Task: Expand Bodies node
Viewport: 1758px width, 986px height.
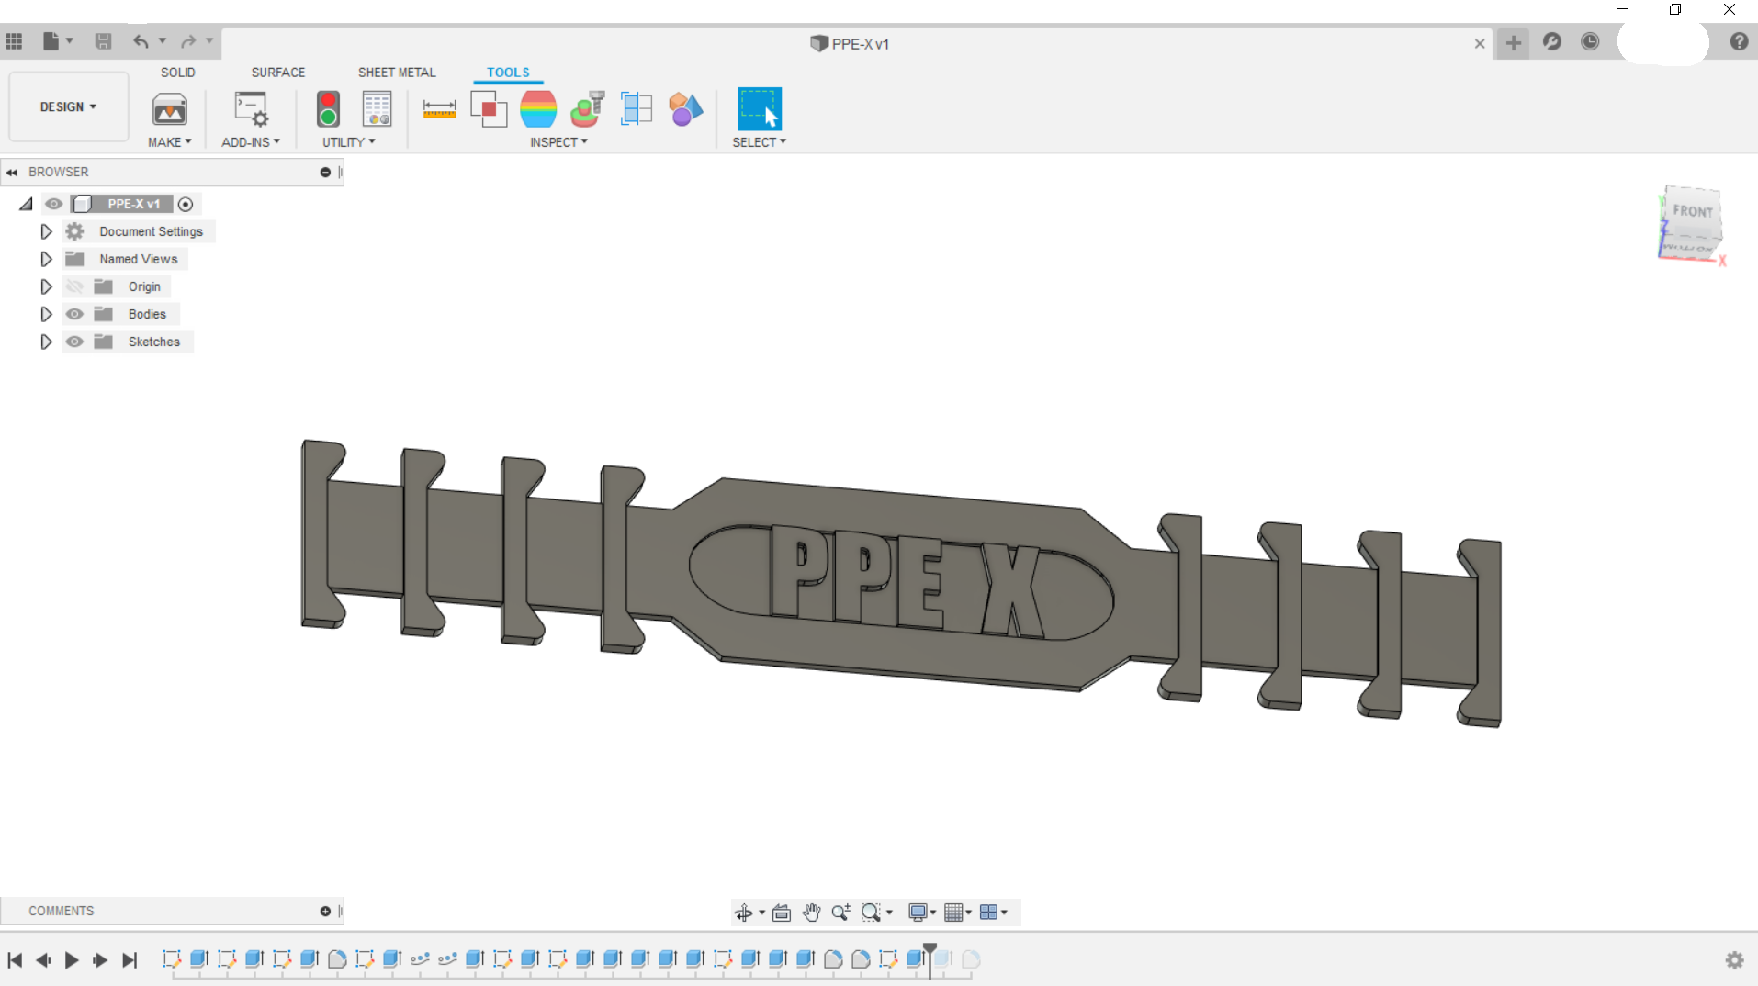Action: click(46, 314)
